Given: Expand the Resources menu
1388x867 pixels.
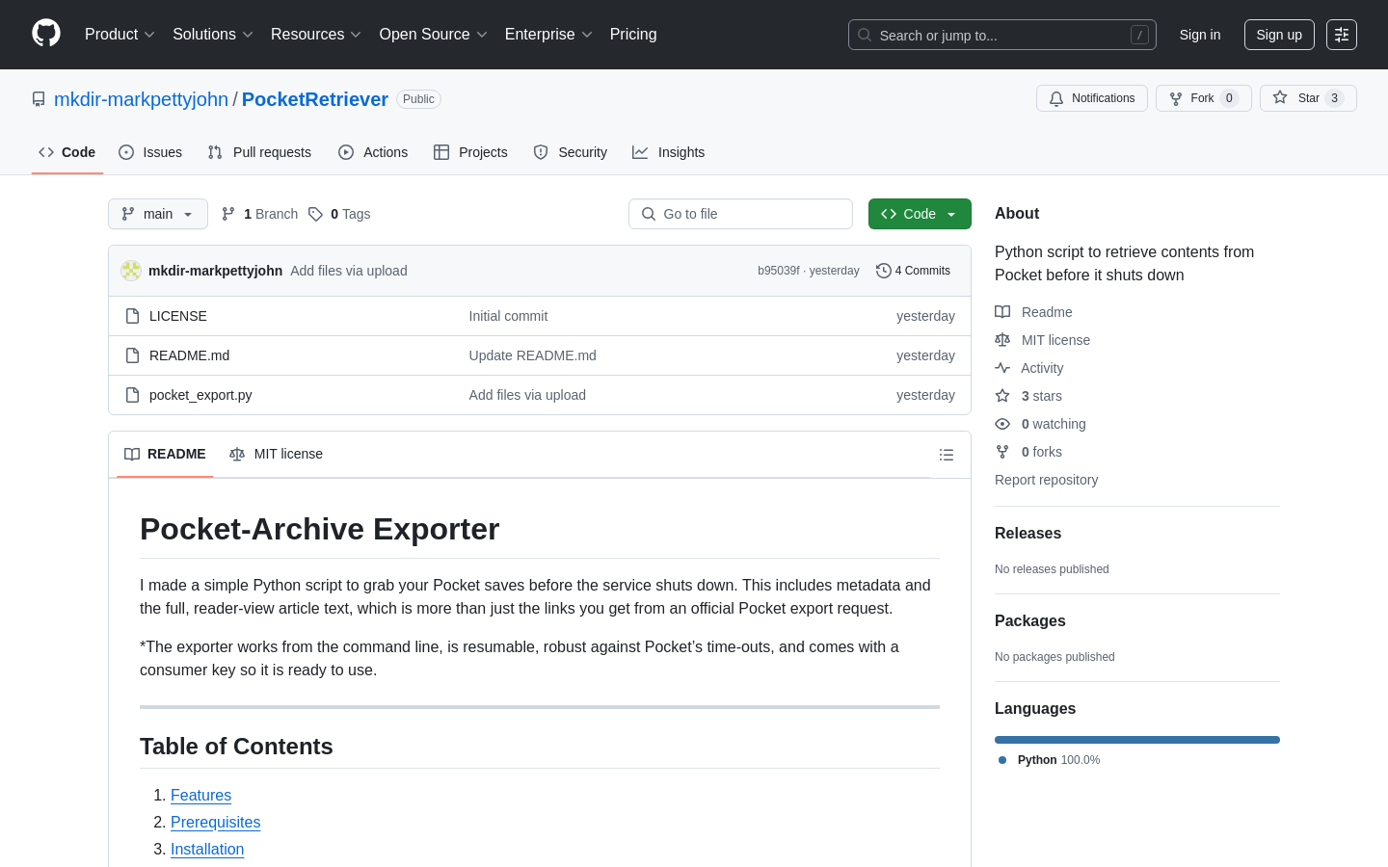Looking at the screenshot, I should [x=316, y=35].
